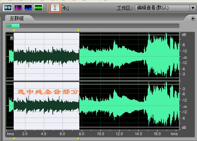Viewport: 197px width, 141px height.
Task: Activate the time selection I-beam tool
Action: pos(55,8)
